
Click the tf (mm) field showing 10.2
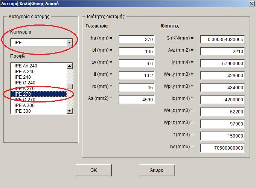pos(137,76)
